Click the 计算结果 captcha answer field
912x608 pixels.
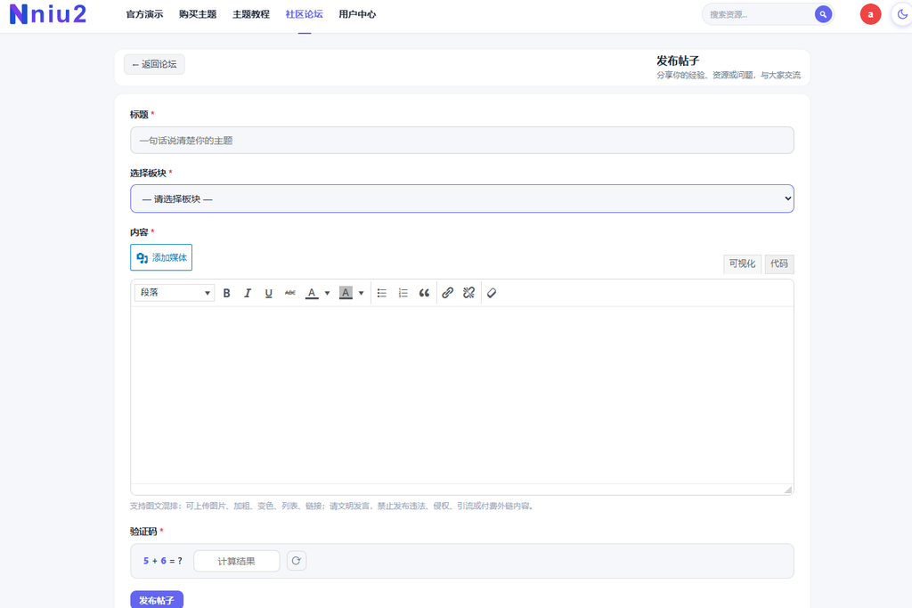coord(237,561)
